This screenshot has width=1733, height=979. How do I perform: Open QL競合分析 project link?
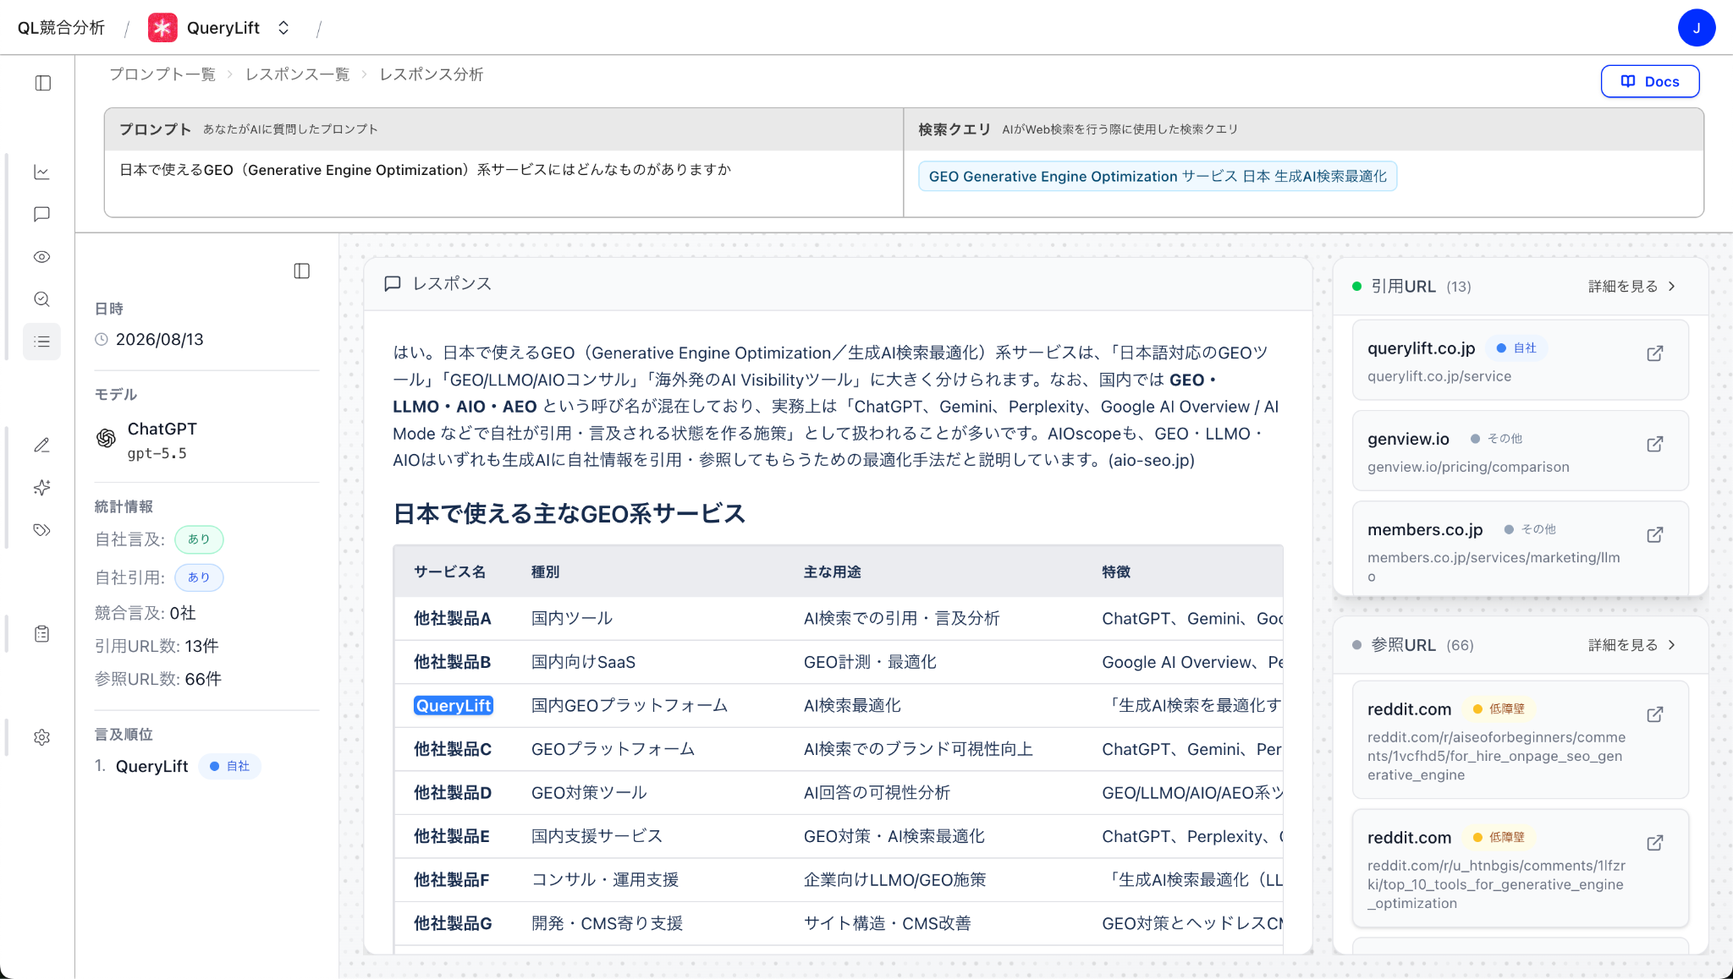tap(61, 28)
